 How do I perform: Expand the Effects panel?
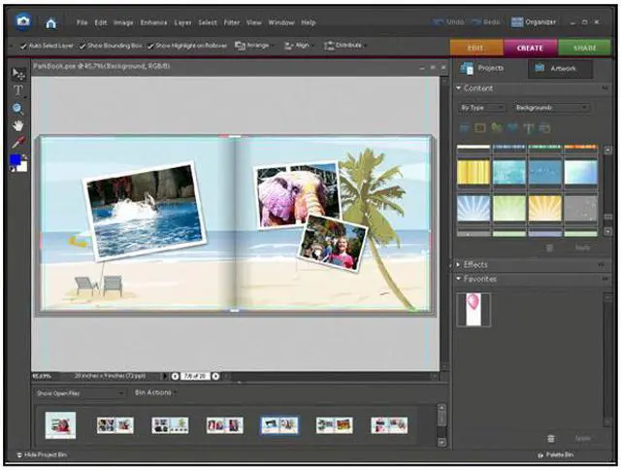point(459,264)
